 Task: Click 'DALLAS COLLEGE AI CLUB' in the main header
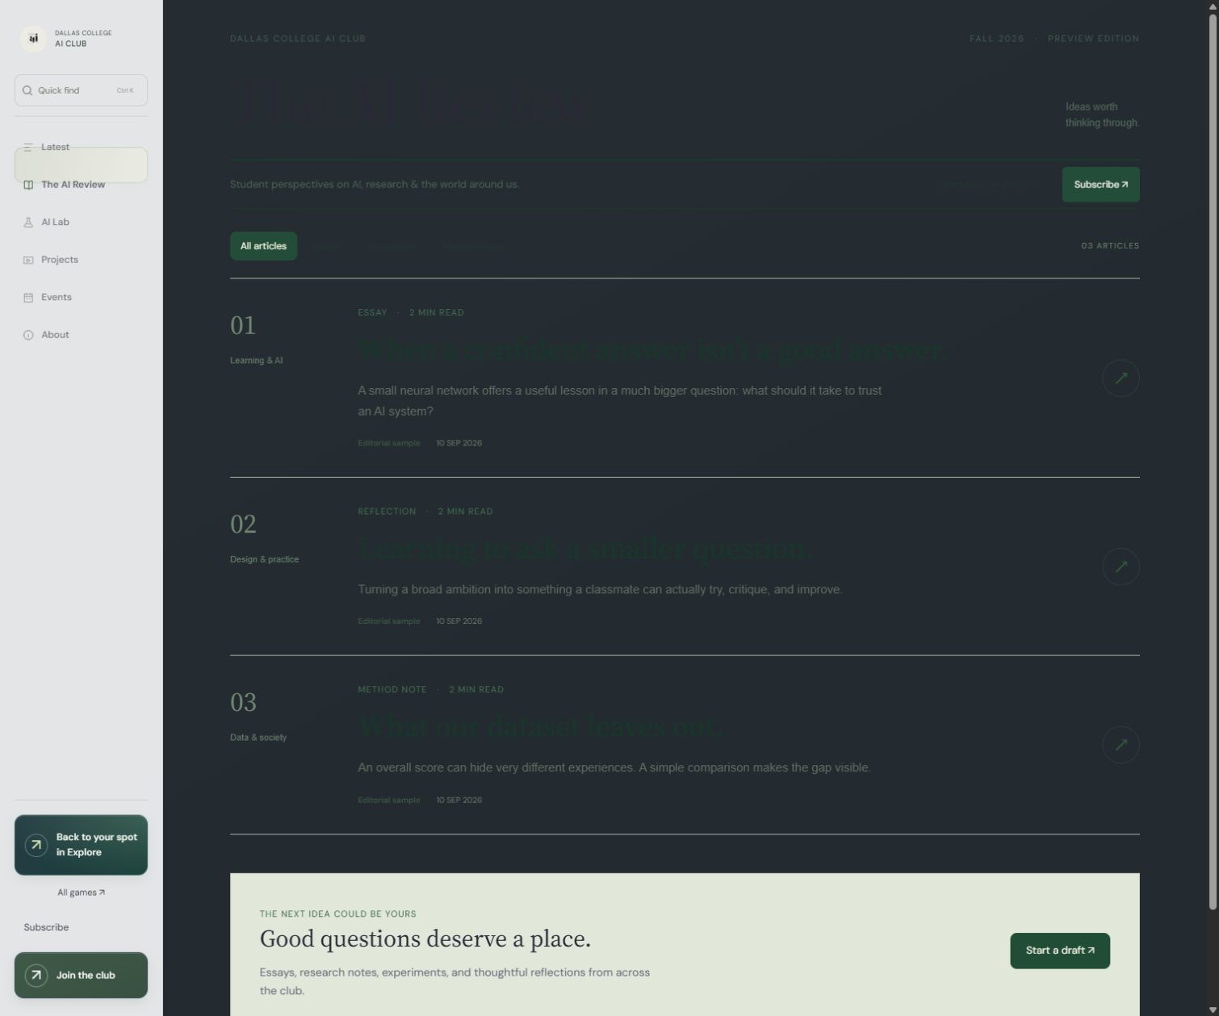[298, 39]
